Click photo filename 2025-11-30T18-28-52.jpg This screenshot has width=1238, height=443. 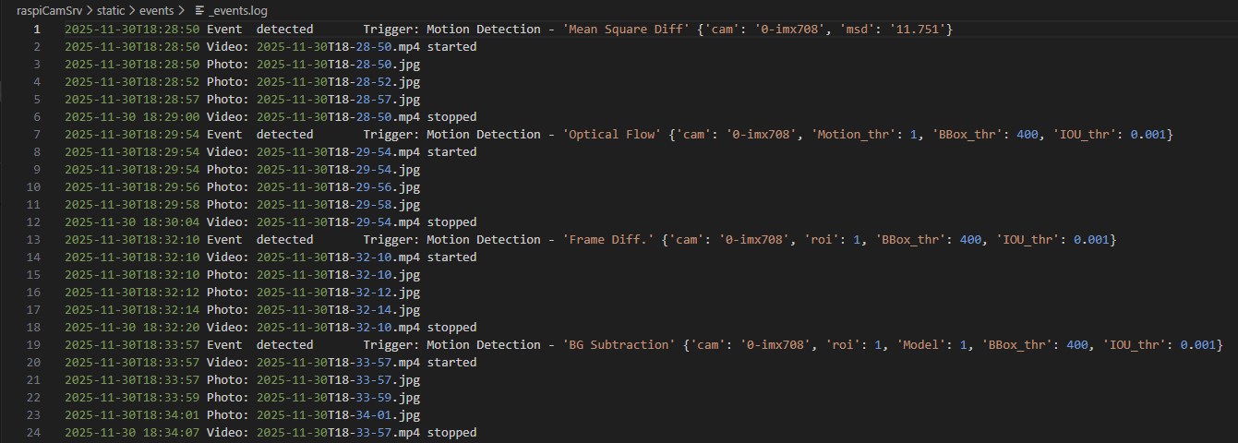pos(338,82)
